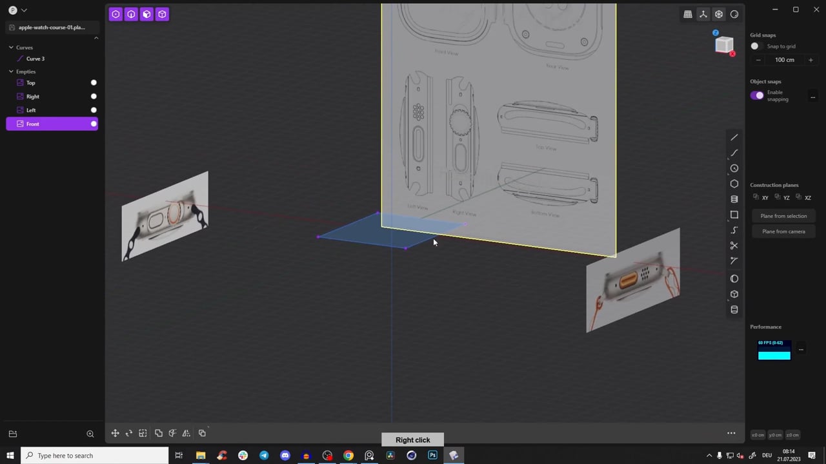Toggle visibility of the Front empty
The height and width of the screenshot is (464, 826).
click(94, 124)
